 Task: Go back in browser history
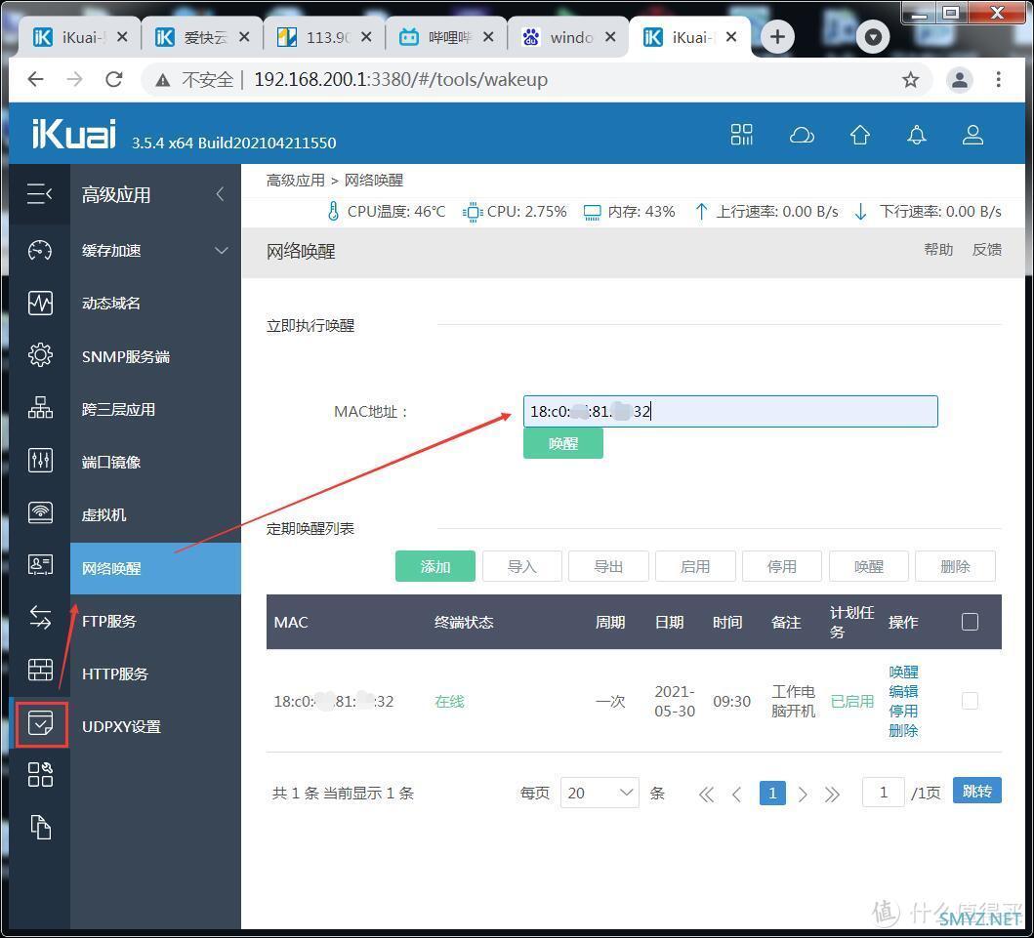[x=35, y=80]
